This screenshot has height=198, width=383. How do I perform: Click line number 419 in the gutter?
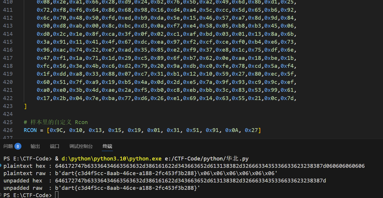pos(8,74)
